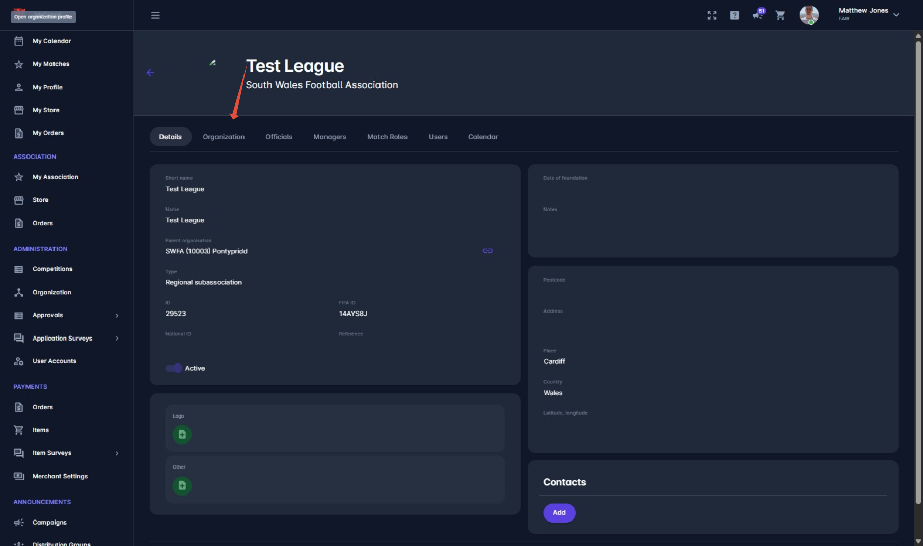Click the FIFA ID value 14AYS8J
Screen dimensions: 923x546
(353, 314)
